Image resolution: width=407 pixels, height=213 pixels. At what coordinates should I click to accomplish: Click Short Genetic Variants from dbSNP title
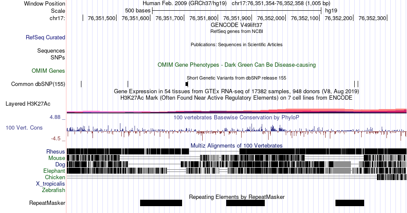point(236,78)
